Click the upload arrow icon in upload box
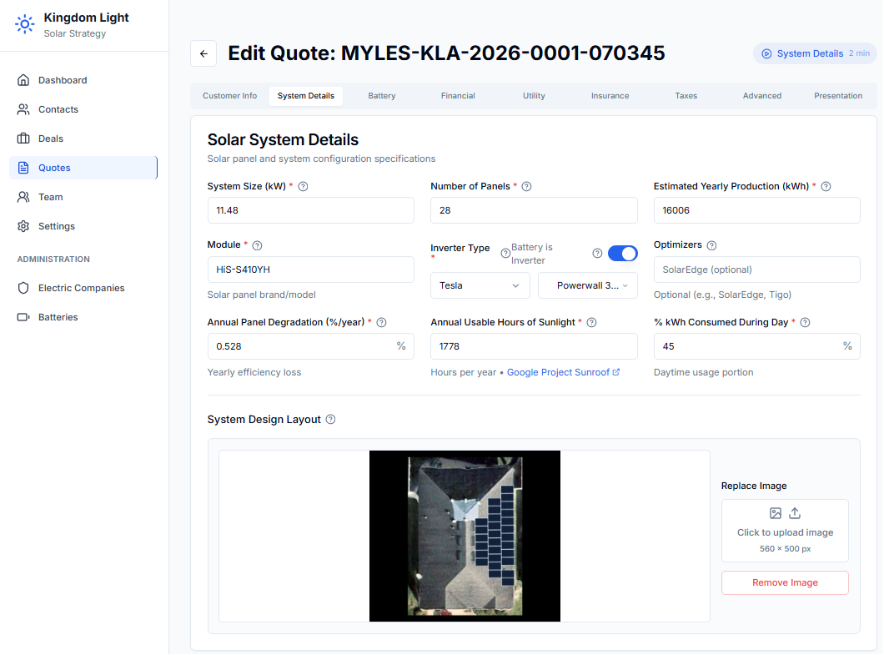 click(795, 513)
